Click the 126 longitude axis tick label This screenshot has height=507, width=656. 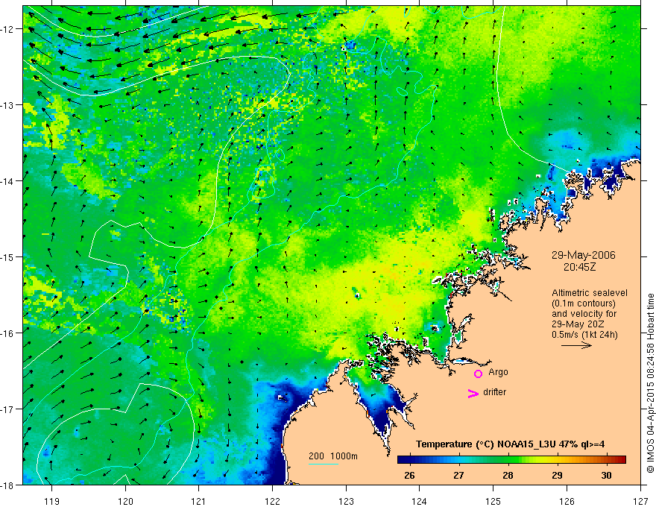[567, 489]
